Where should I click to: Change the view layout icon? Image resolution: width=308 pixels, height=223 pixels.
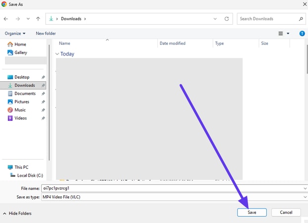coord(281,34)
